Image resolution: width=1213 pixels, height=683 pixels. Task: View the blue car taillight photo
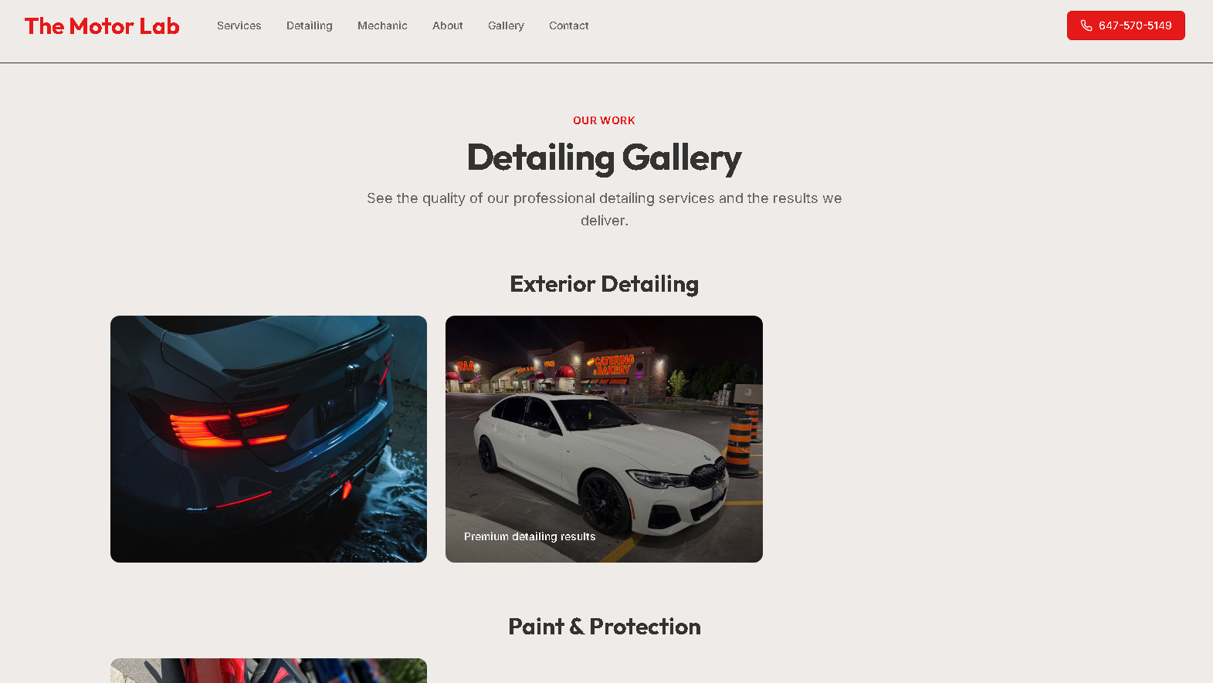tap(269, 439)
